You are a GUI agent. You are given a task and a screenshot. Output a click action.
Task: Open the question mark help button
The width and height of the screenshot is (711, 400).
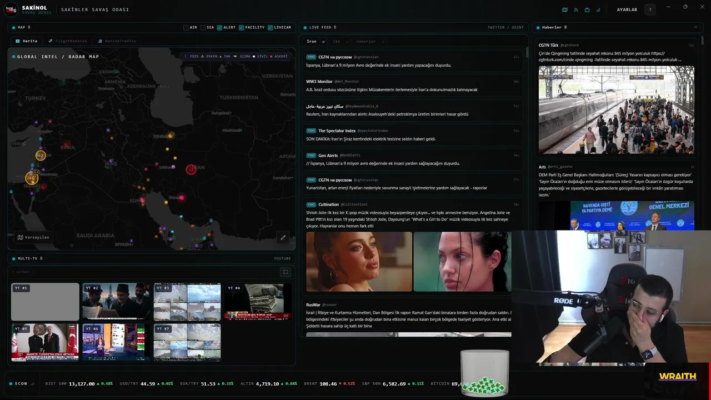[650, 9]
